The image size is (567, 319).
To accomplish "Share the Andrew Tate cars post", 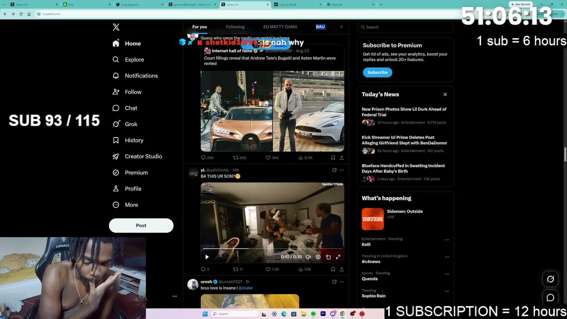I will (342, 158).
